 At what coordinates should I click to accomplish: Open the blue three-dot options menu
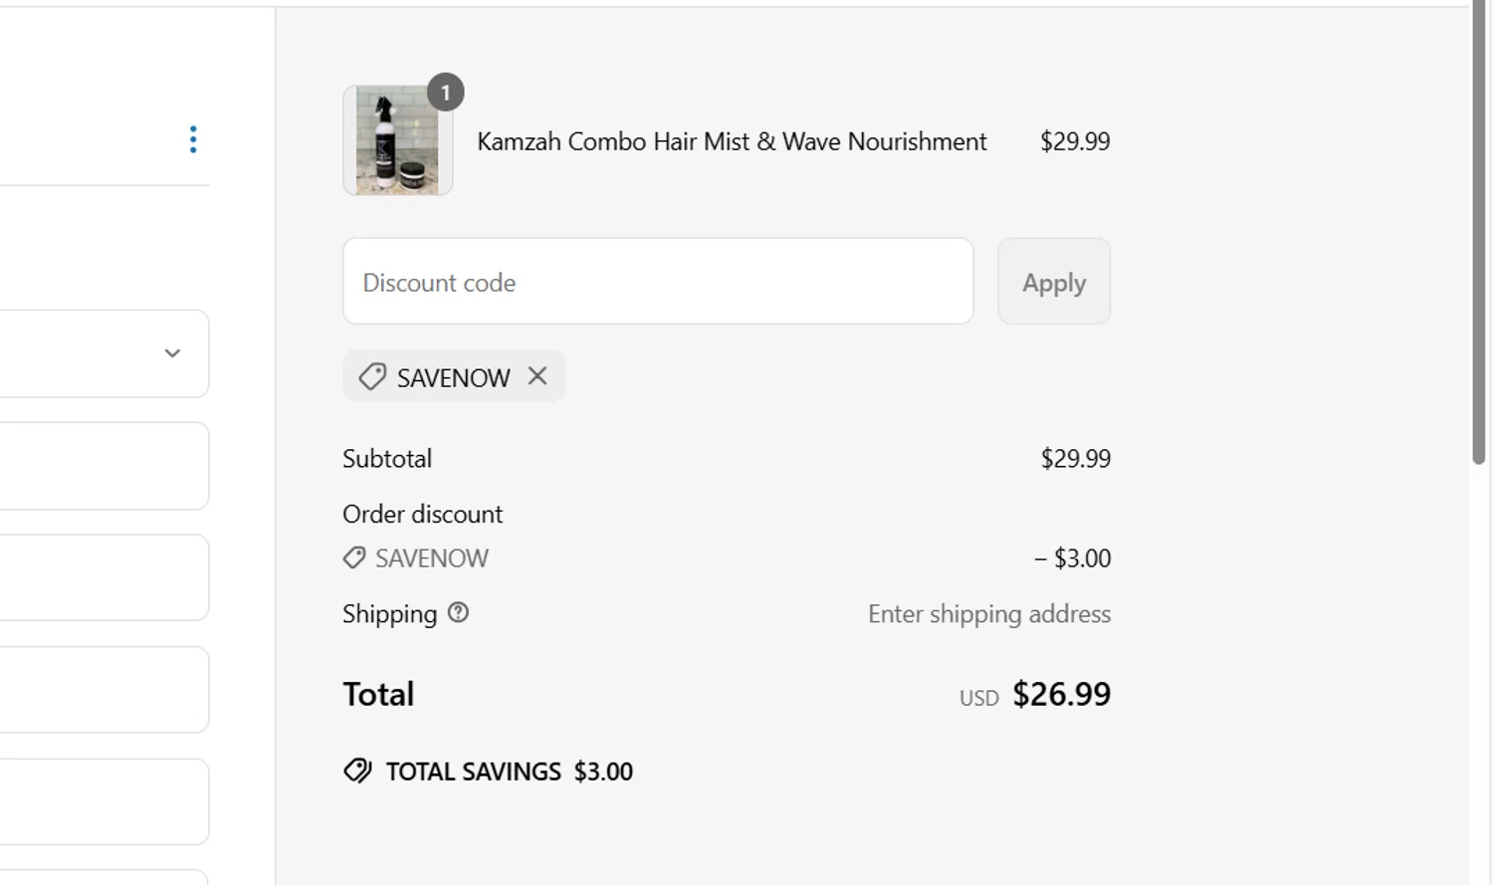[x=193, y=139]
